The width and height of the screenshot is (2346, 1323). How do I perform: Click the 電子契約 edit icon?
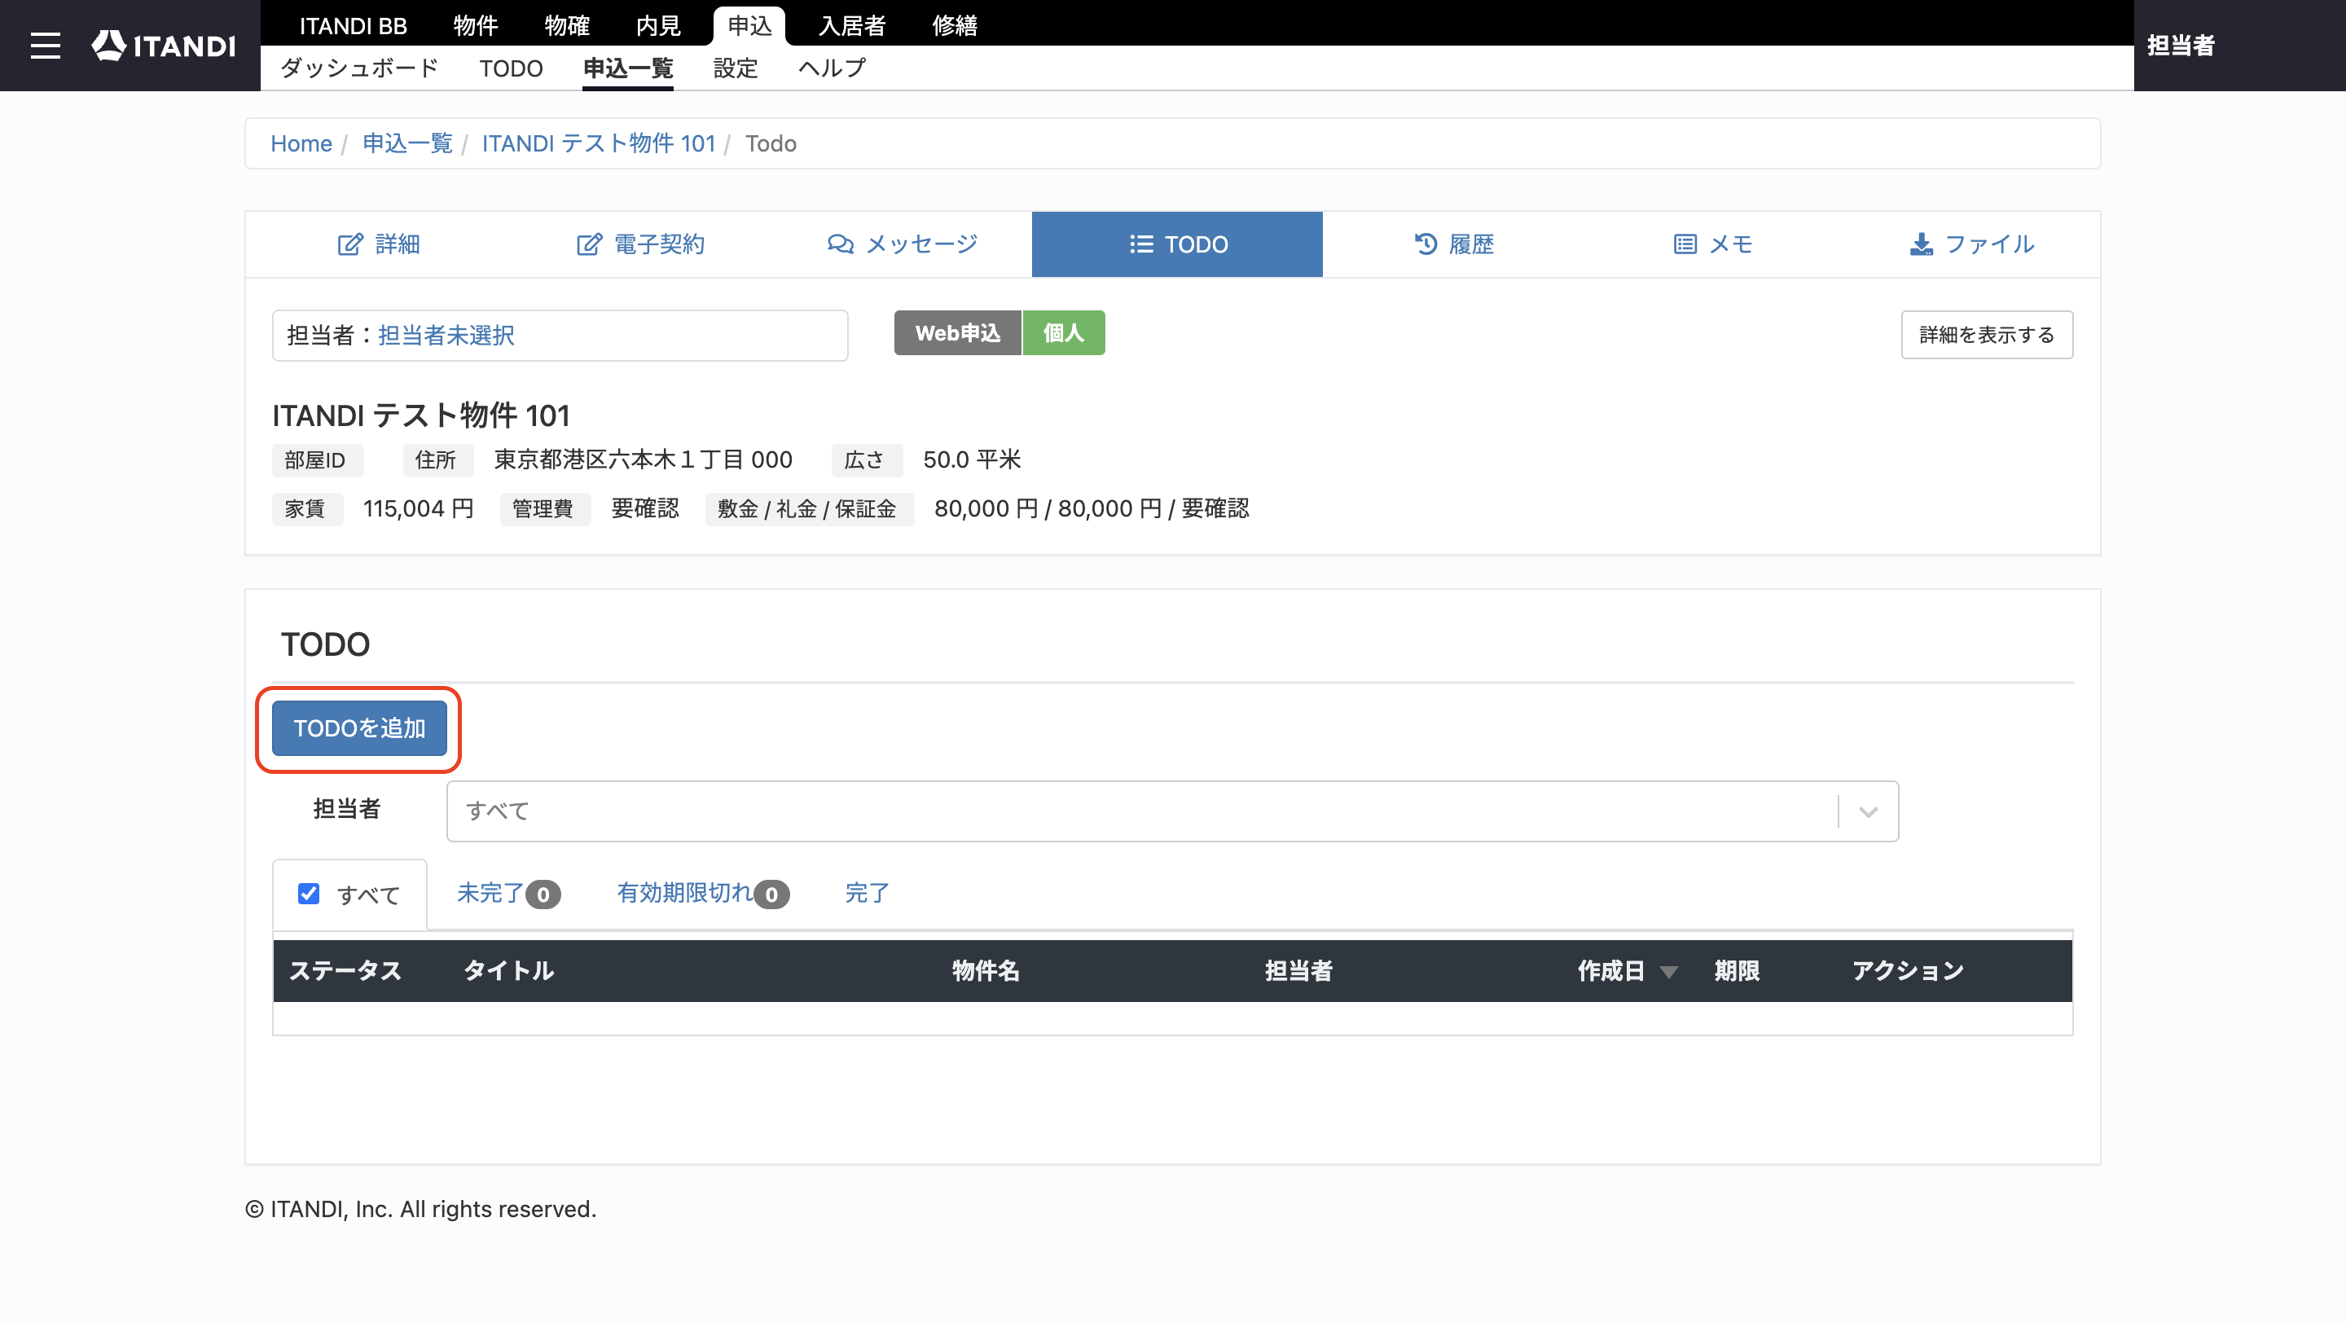coord(589,244)
